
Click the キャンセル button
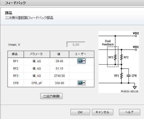pos(103,112)
